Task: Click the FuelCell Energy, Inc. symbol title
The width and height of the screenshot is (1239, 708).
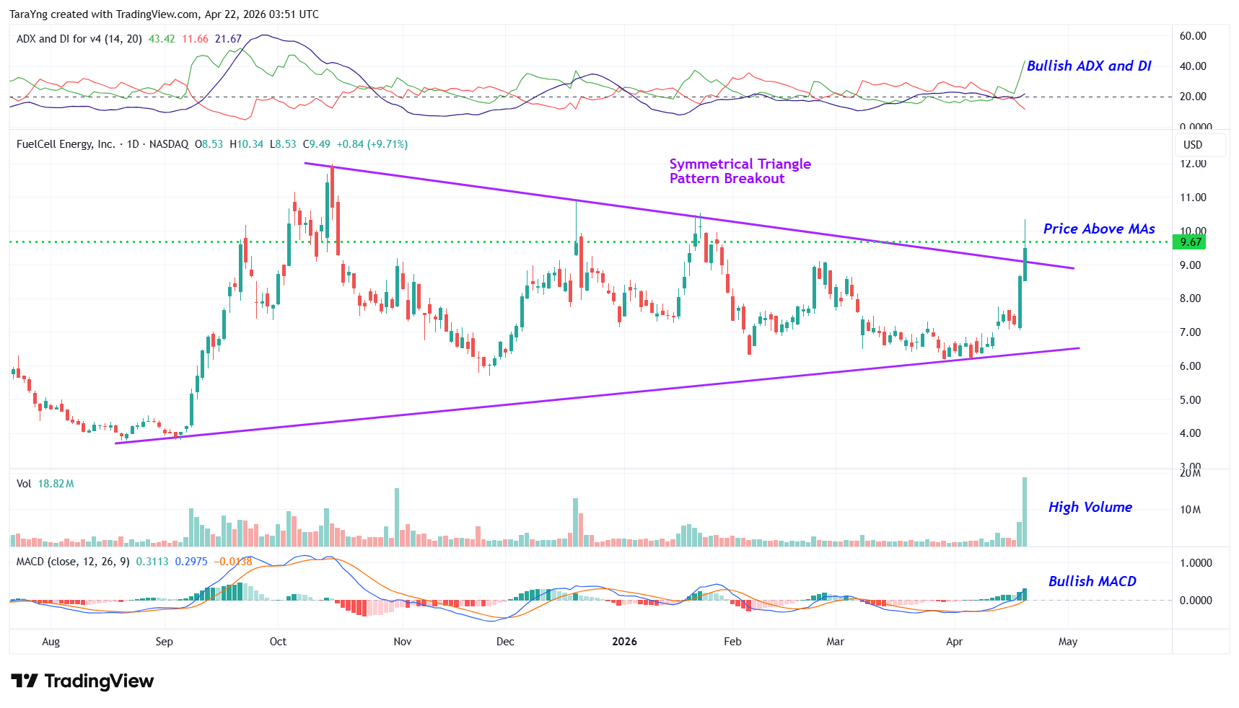Action: [66, 144]
